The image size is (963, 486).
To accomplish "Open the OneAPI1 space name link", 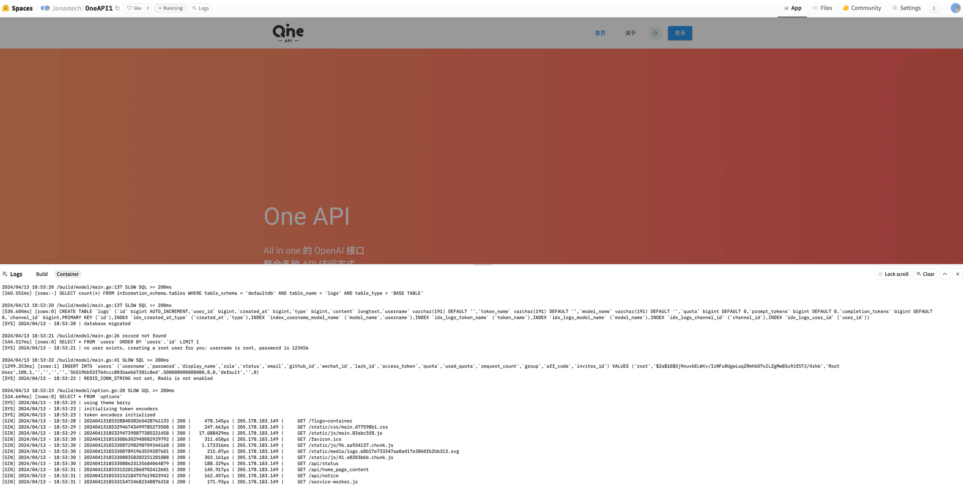I will click(99, 8).
